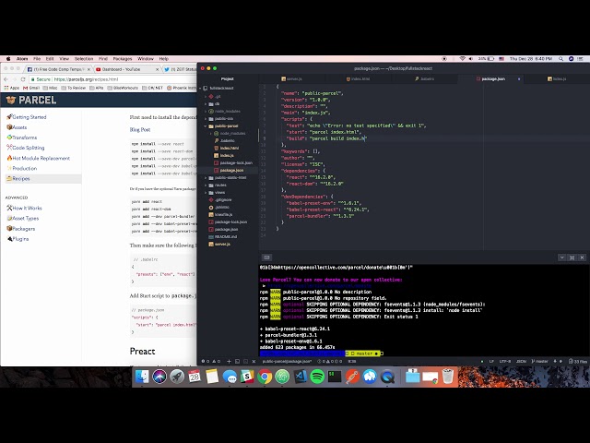The height and width of the screenshot is (443, 590).
Task: Open the Blog Post link
Action: point(140,129)
